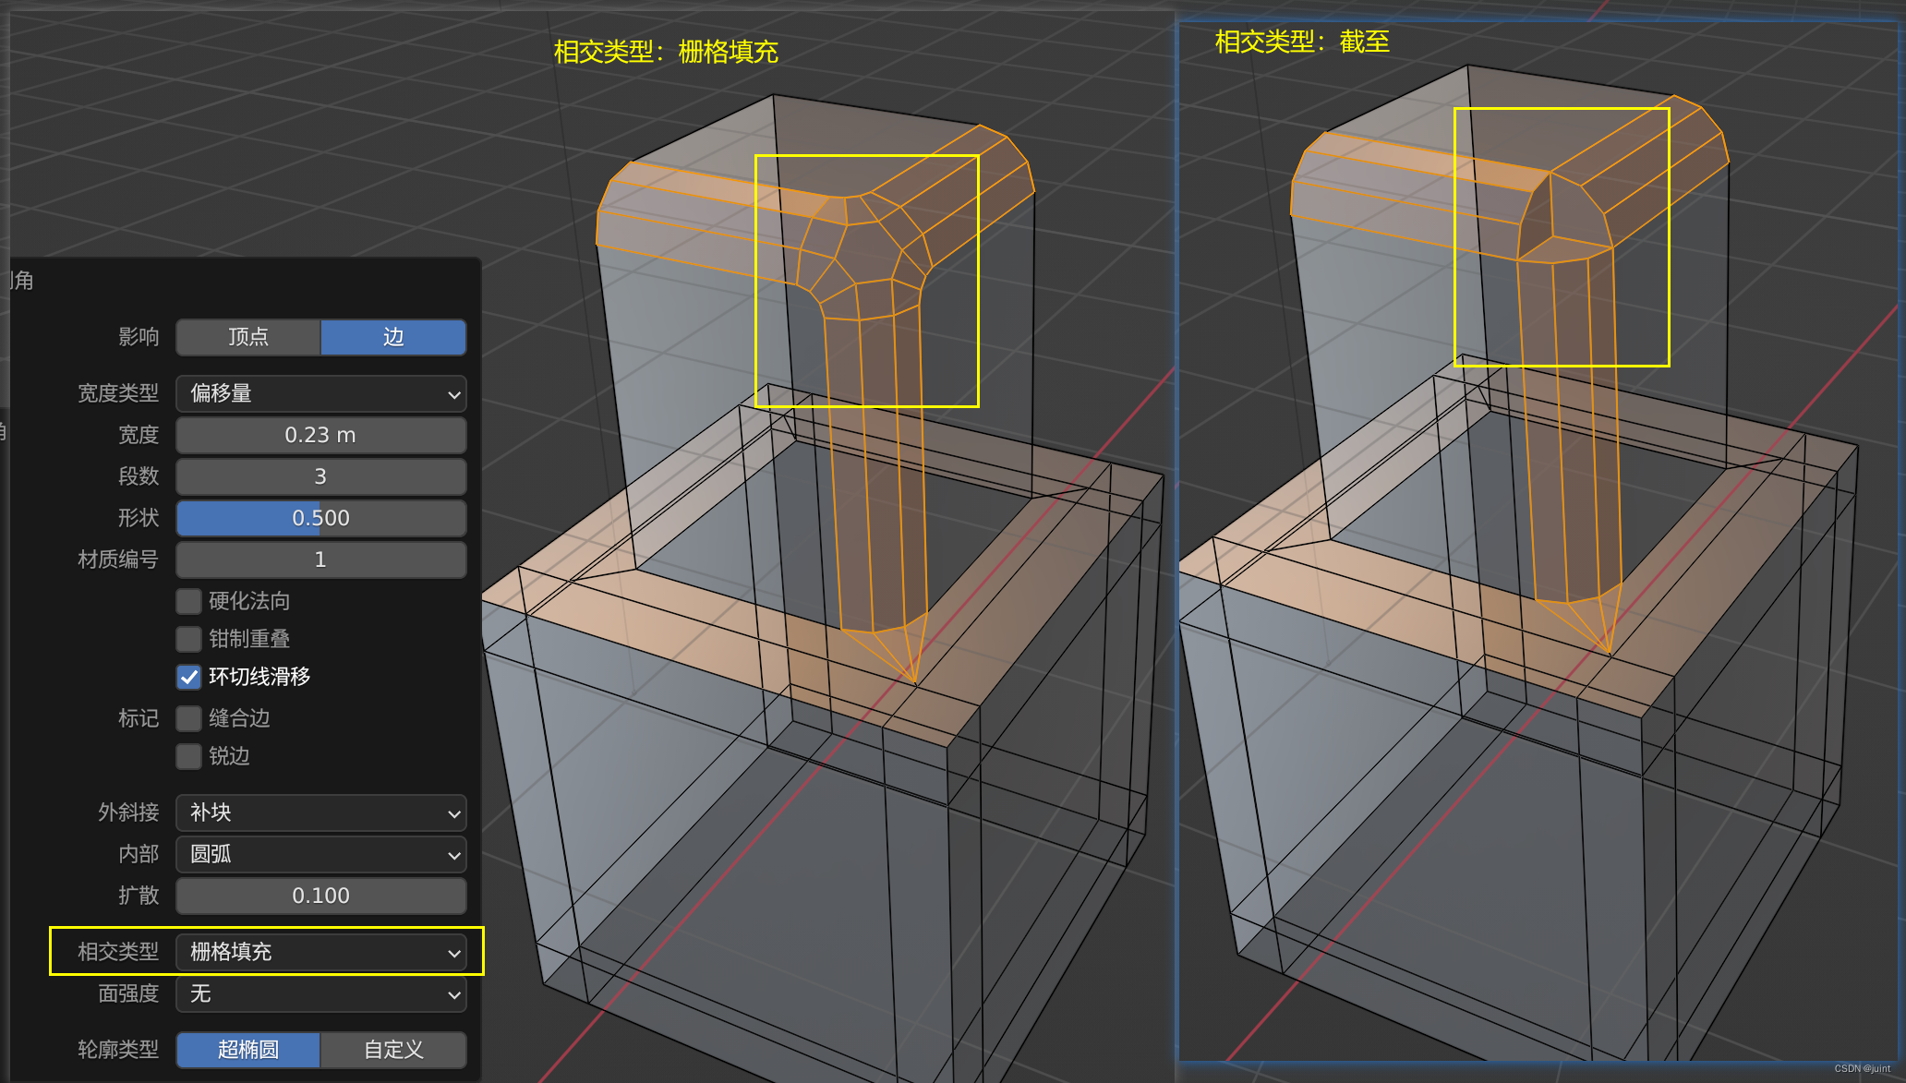Enable the 锐边 mark checkbox

pyautogui.click(x=189, y=756)
